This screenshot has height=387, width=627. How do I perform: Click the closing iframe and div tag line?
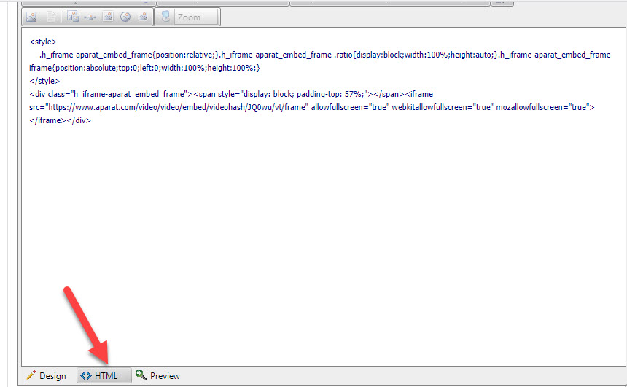coord(60,120)
